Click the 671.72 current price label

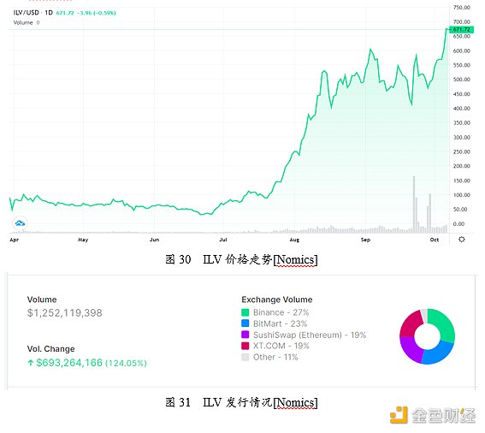(x=462, y=30)
